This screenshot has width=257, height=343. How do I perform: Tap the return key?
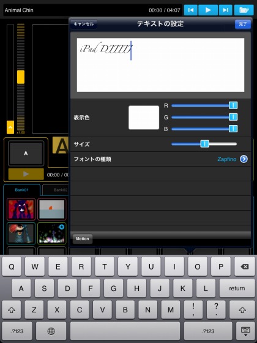pyautogui.click(x=237, y=288)
